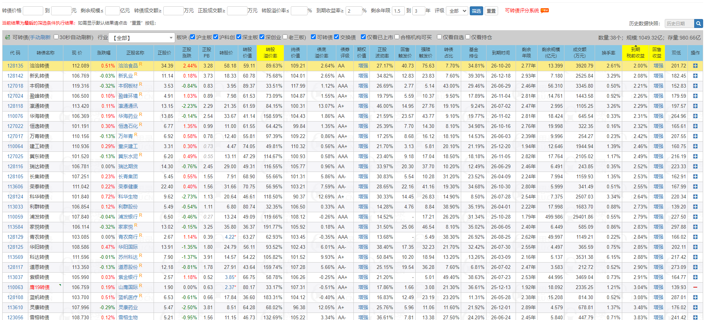
Task: Click the 筛选 filter button
Action: pos(476,11)
